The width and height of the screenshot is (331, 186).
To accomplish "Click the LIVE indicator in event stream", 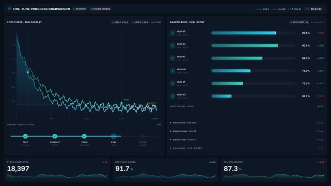I will [x=321, y=106].
